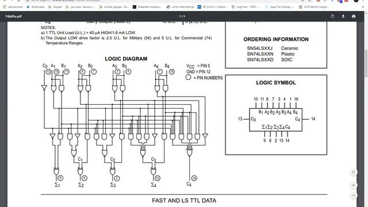Click the SN74LSXXD part number
Viewport: 368px width, 207px height.
tap(260, 60)
